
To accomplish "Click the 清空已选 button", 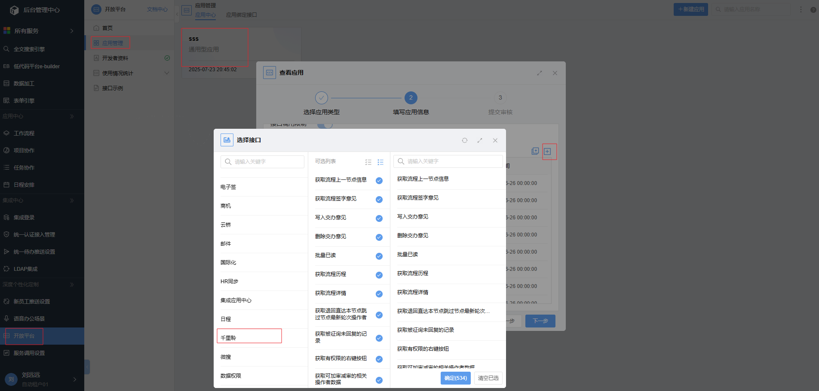I will 488,378.
